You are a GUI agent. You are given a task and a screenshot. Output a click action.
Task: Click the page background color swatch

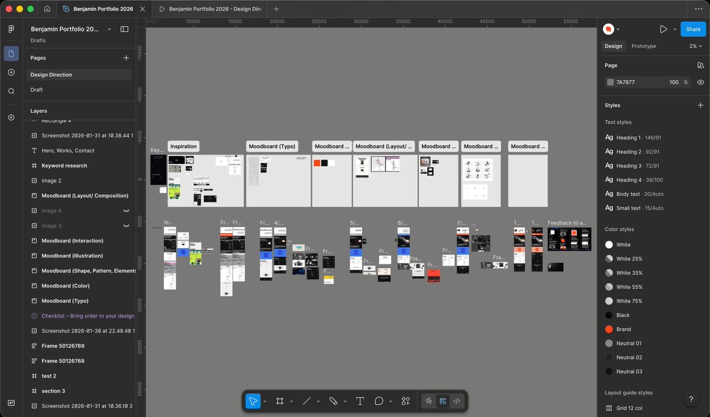[610, 82]
